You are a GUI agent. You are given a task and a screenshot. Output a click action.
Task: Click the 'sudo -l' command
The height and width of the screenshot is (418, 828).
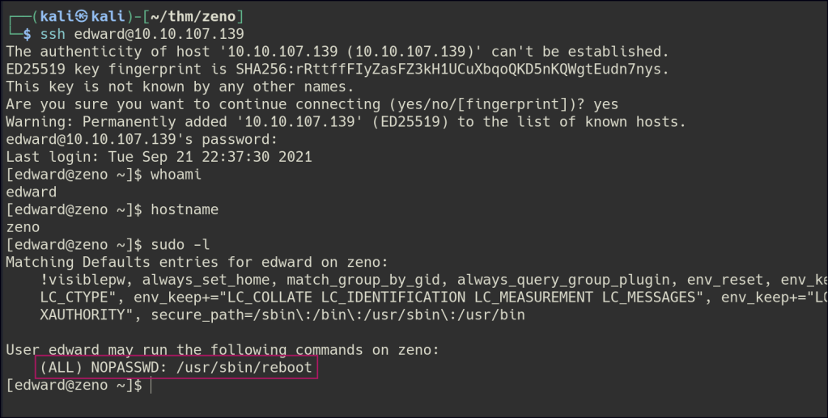pos(176,245)
